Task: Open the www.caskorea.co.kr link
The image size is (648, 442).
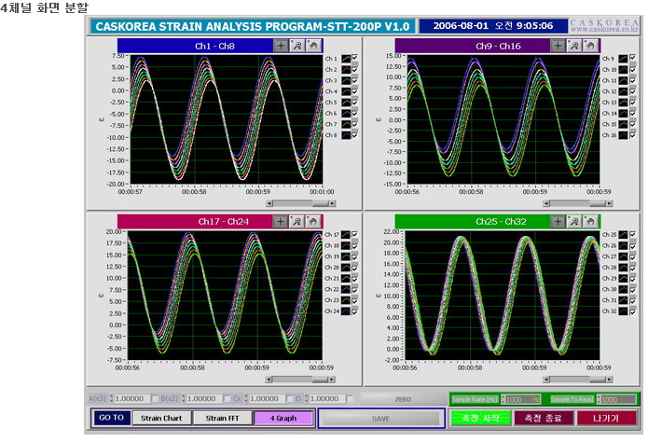Action: click(604, 29)
